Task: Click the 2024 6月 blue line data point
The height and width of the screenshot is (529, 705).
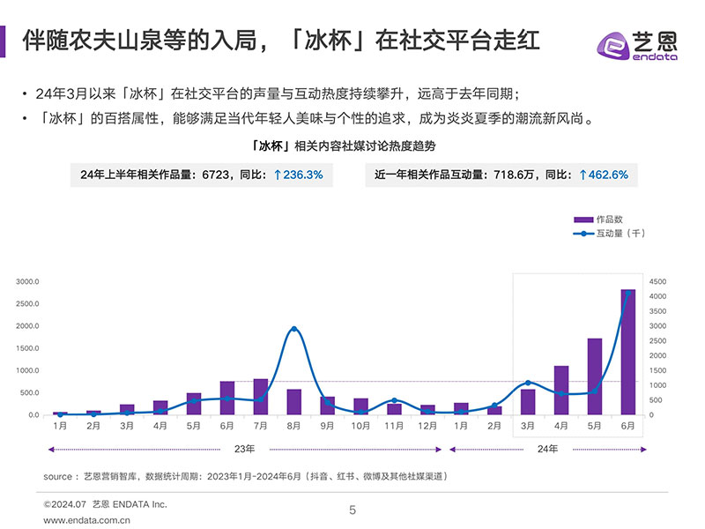Action: pos(628,293)
